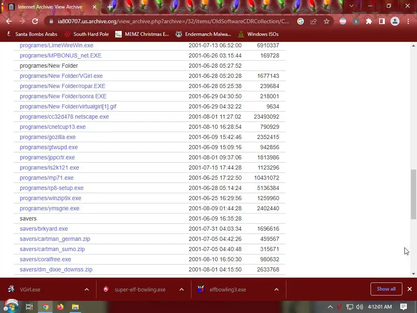This screenshot has height=313, width=417.
Task: Open South Hard Pole bookmark
Action: (87, 34)
